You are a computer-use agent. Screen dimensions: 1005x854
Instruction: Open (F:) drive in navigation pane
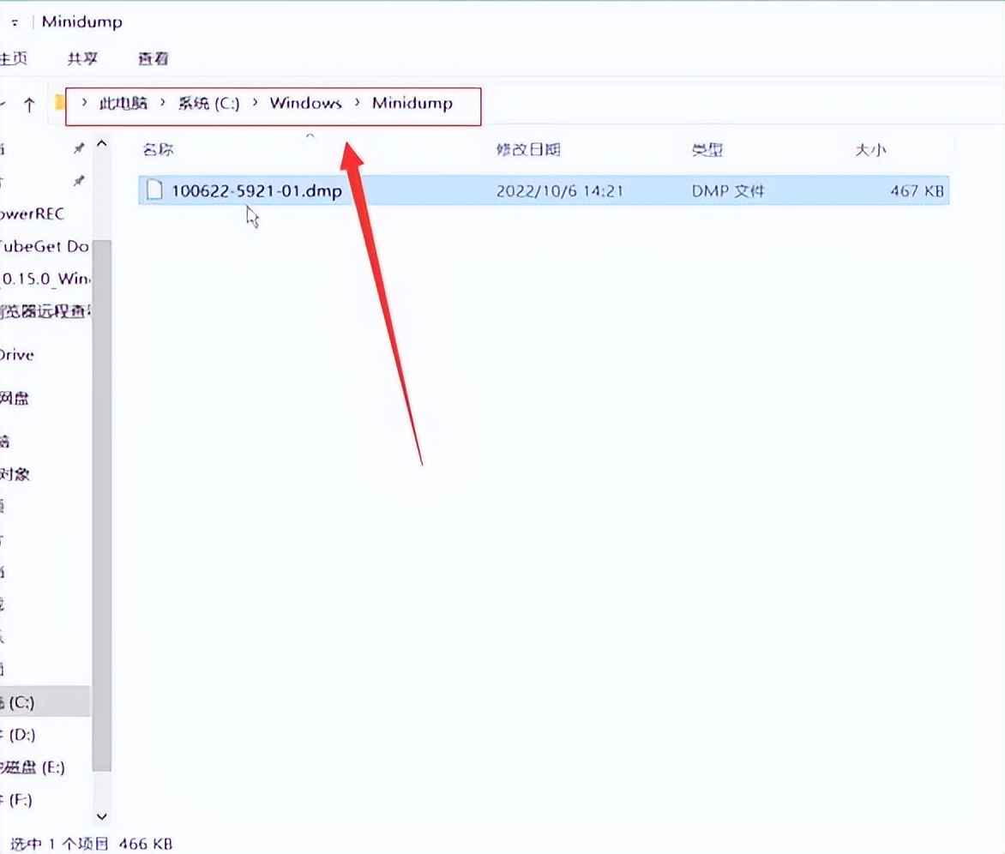click(x=18, y=799)
